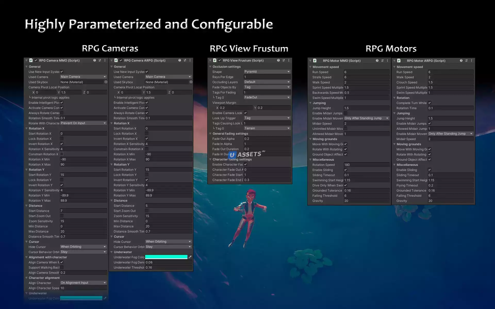Collapse Rotation X section in Camera MMO
The image size is (495, 309).
(26, 128)
